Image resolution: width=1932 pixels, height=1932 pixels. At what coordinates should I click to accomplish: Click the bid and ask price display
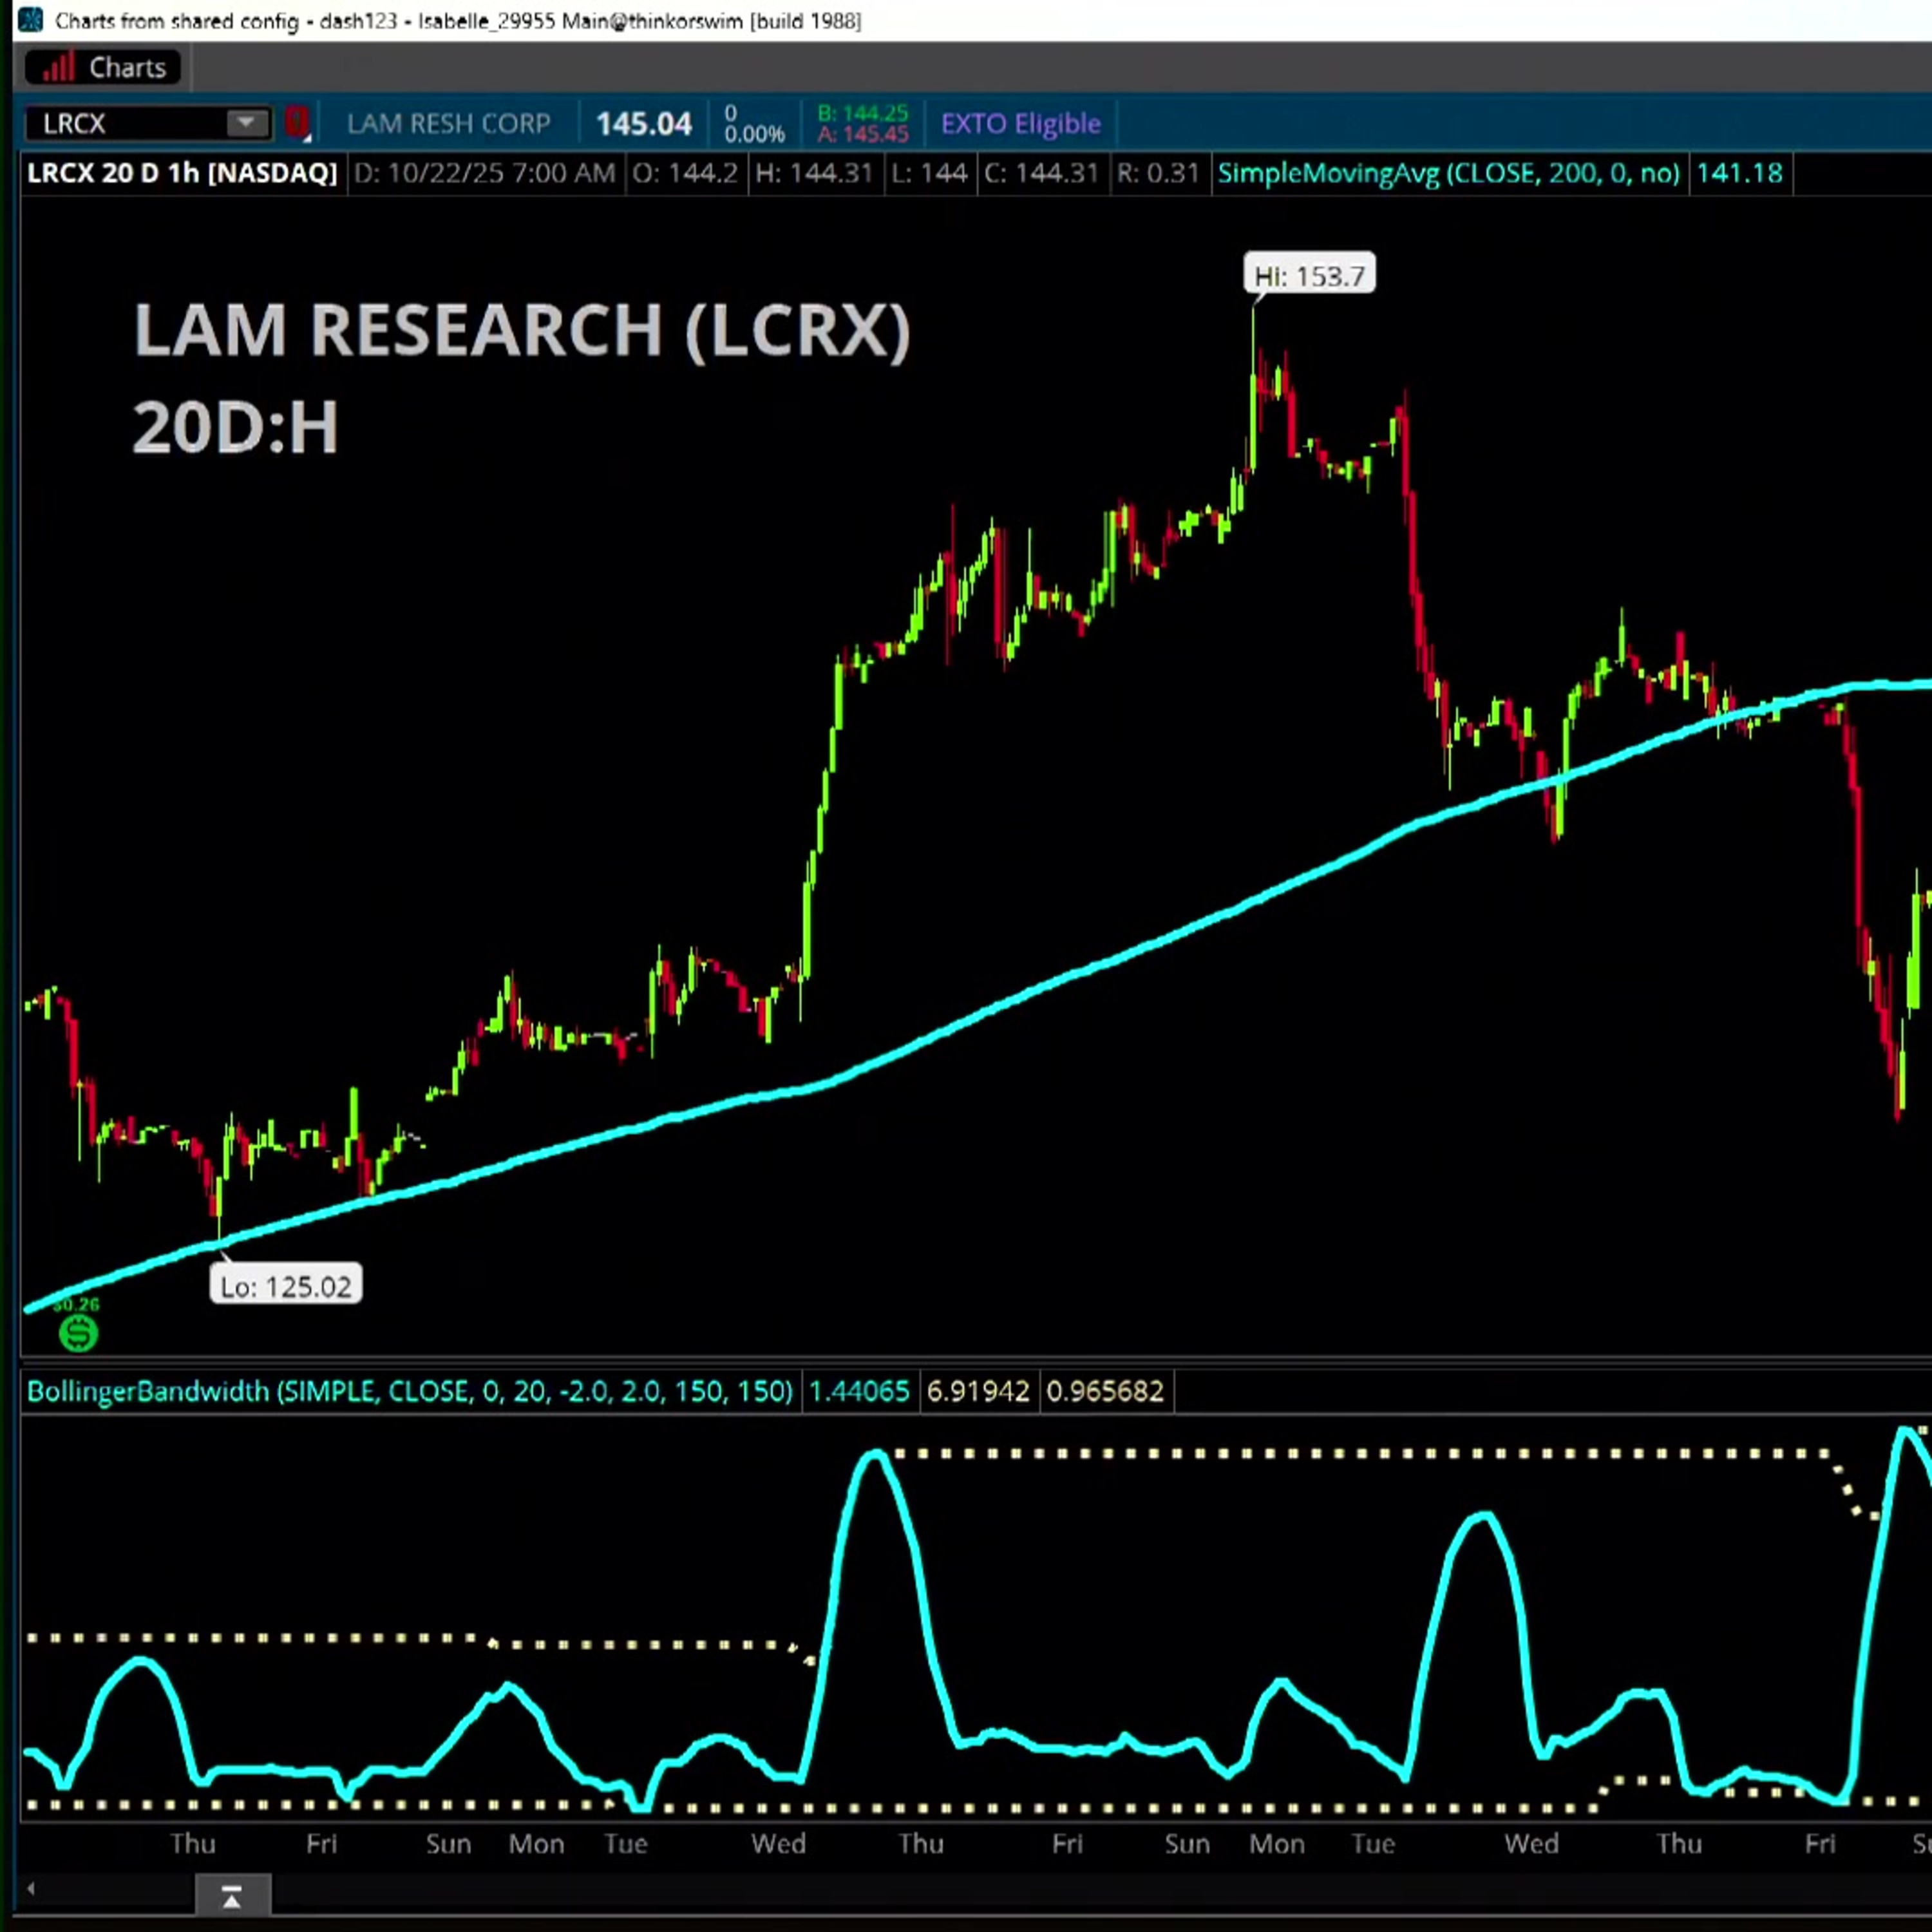coord(862,124)
